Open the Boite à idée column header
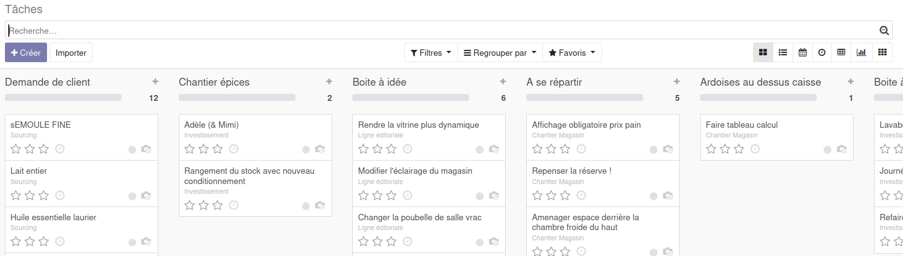903x256 pixels. click(379, 82)
